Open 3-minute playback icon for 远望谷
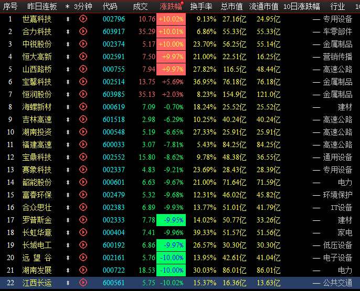This screenshot has width=360, height=291. (83, 258)
